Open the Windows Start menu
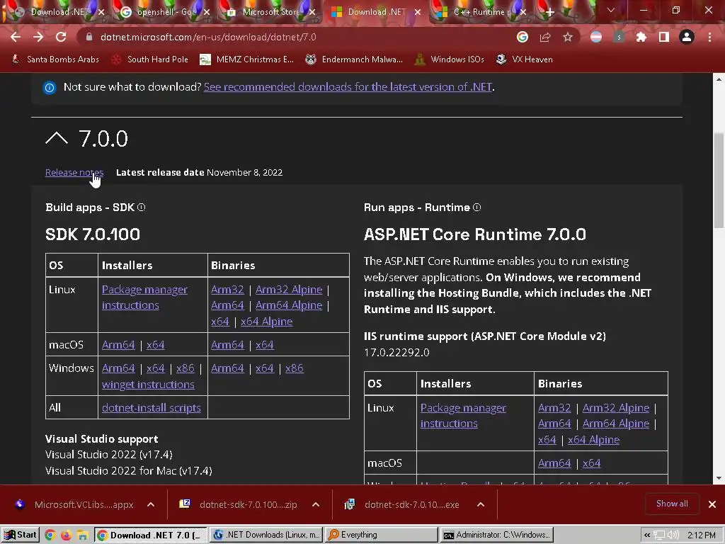 pos(21,535)
